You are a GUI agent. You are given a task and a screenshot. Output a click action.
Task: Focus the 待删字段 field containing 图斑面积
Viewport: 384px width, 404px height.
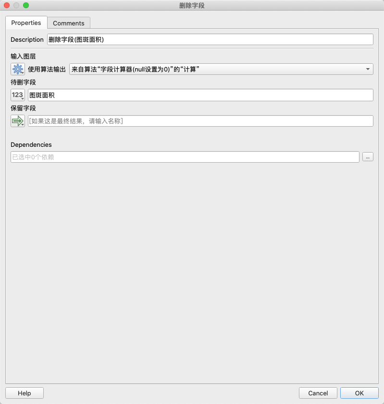point(200,95)
